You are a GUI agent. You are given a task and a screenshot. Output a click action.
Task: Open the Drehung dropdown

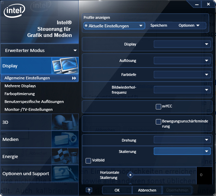tap(182, 140)
